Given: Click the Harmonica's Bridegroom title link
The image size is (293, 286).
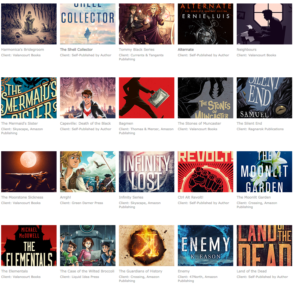Looking at the screenshot, I should [x=23, y=50].
